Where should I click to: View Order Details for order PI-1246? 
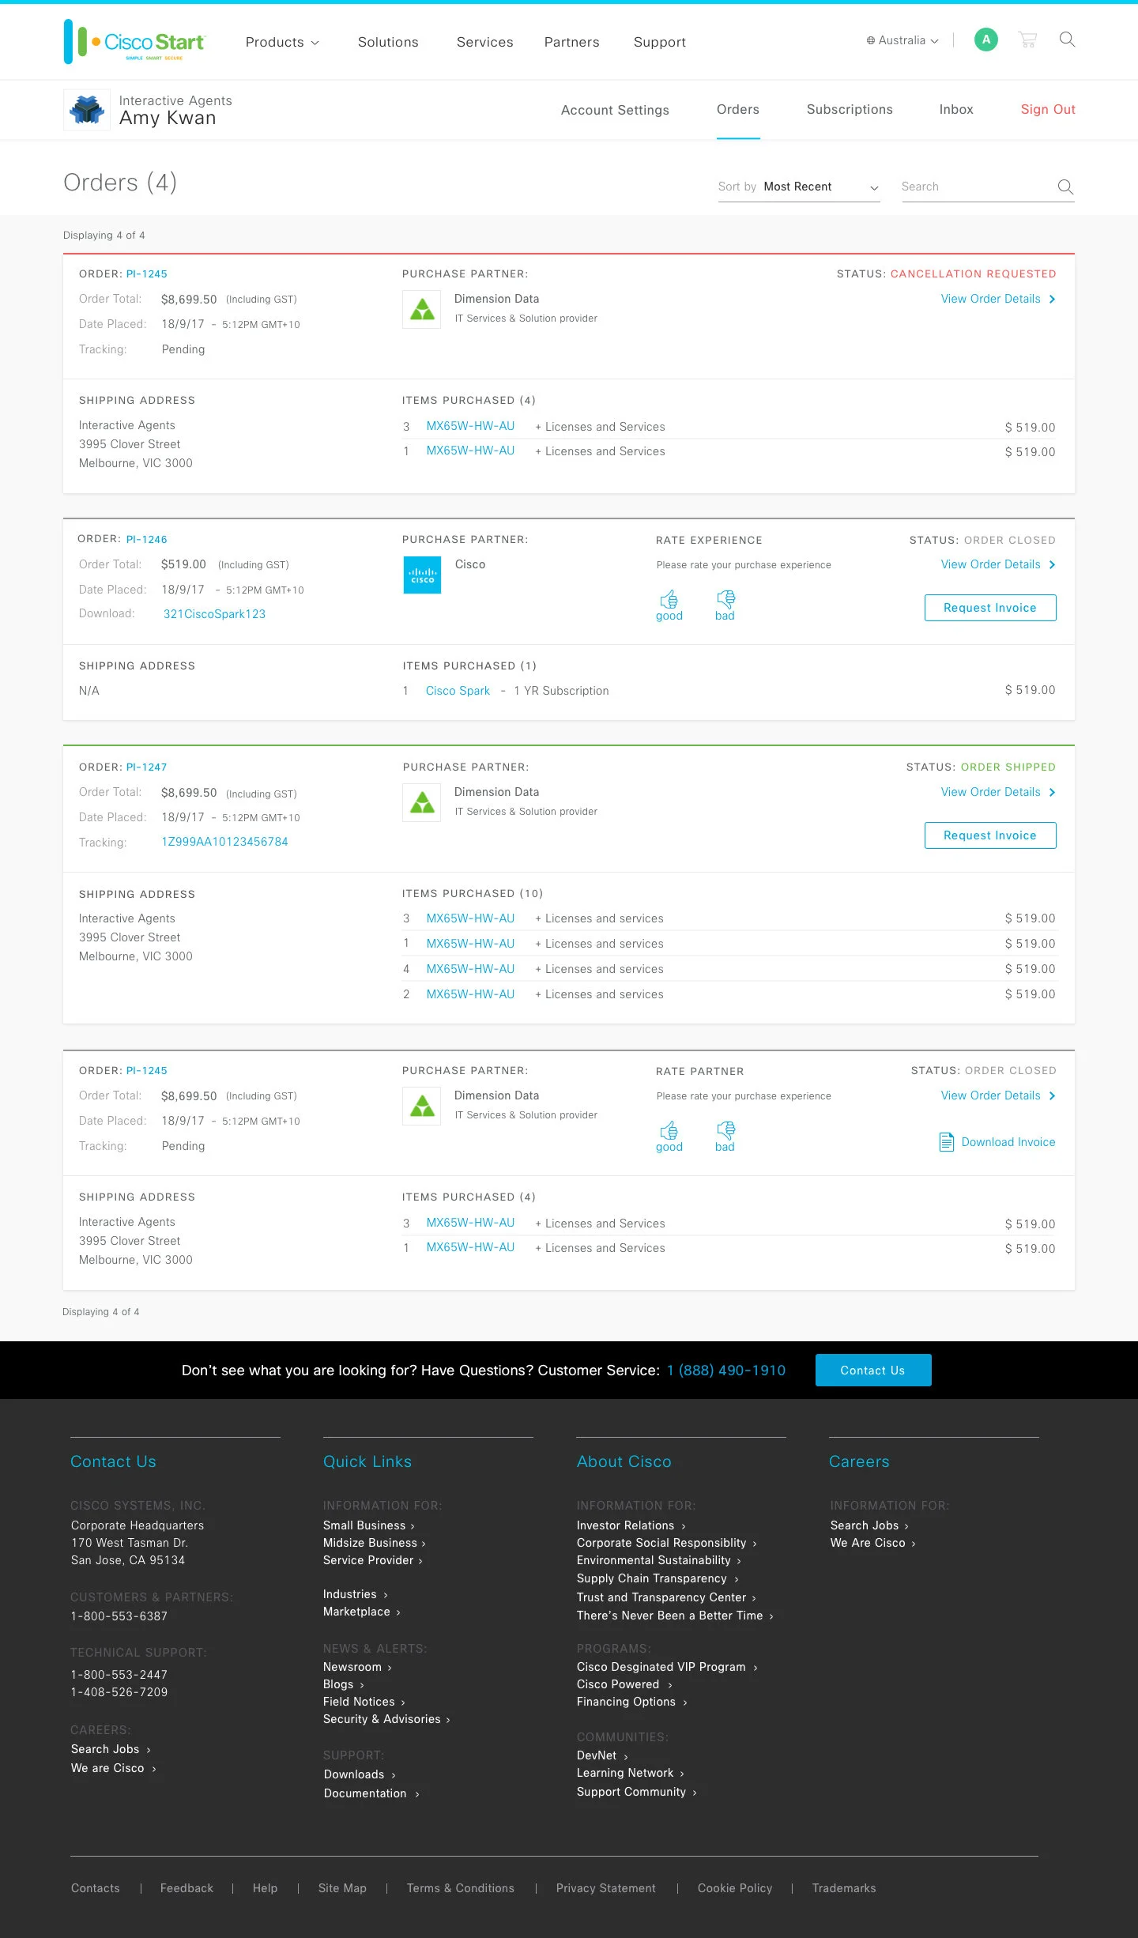tap(998, 564)
